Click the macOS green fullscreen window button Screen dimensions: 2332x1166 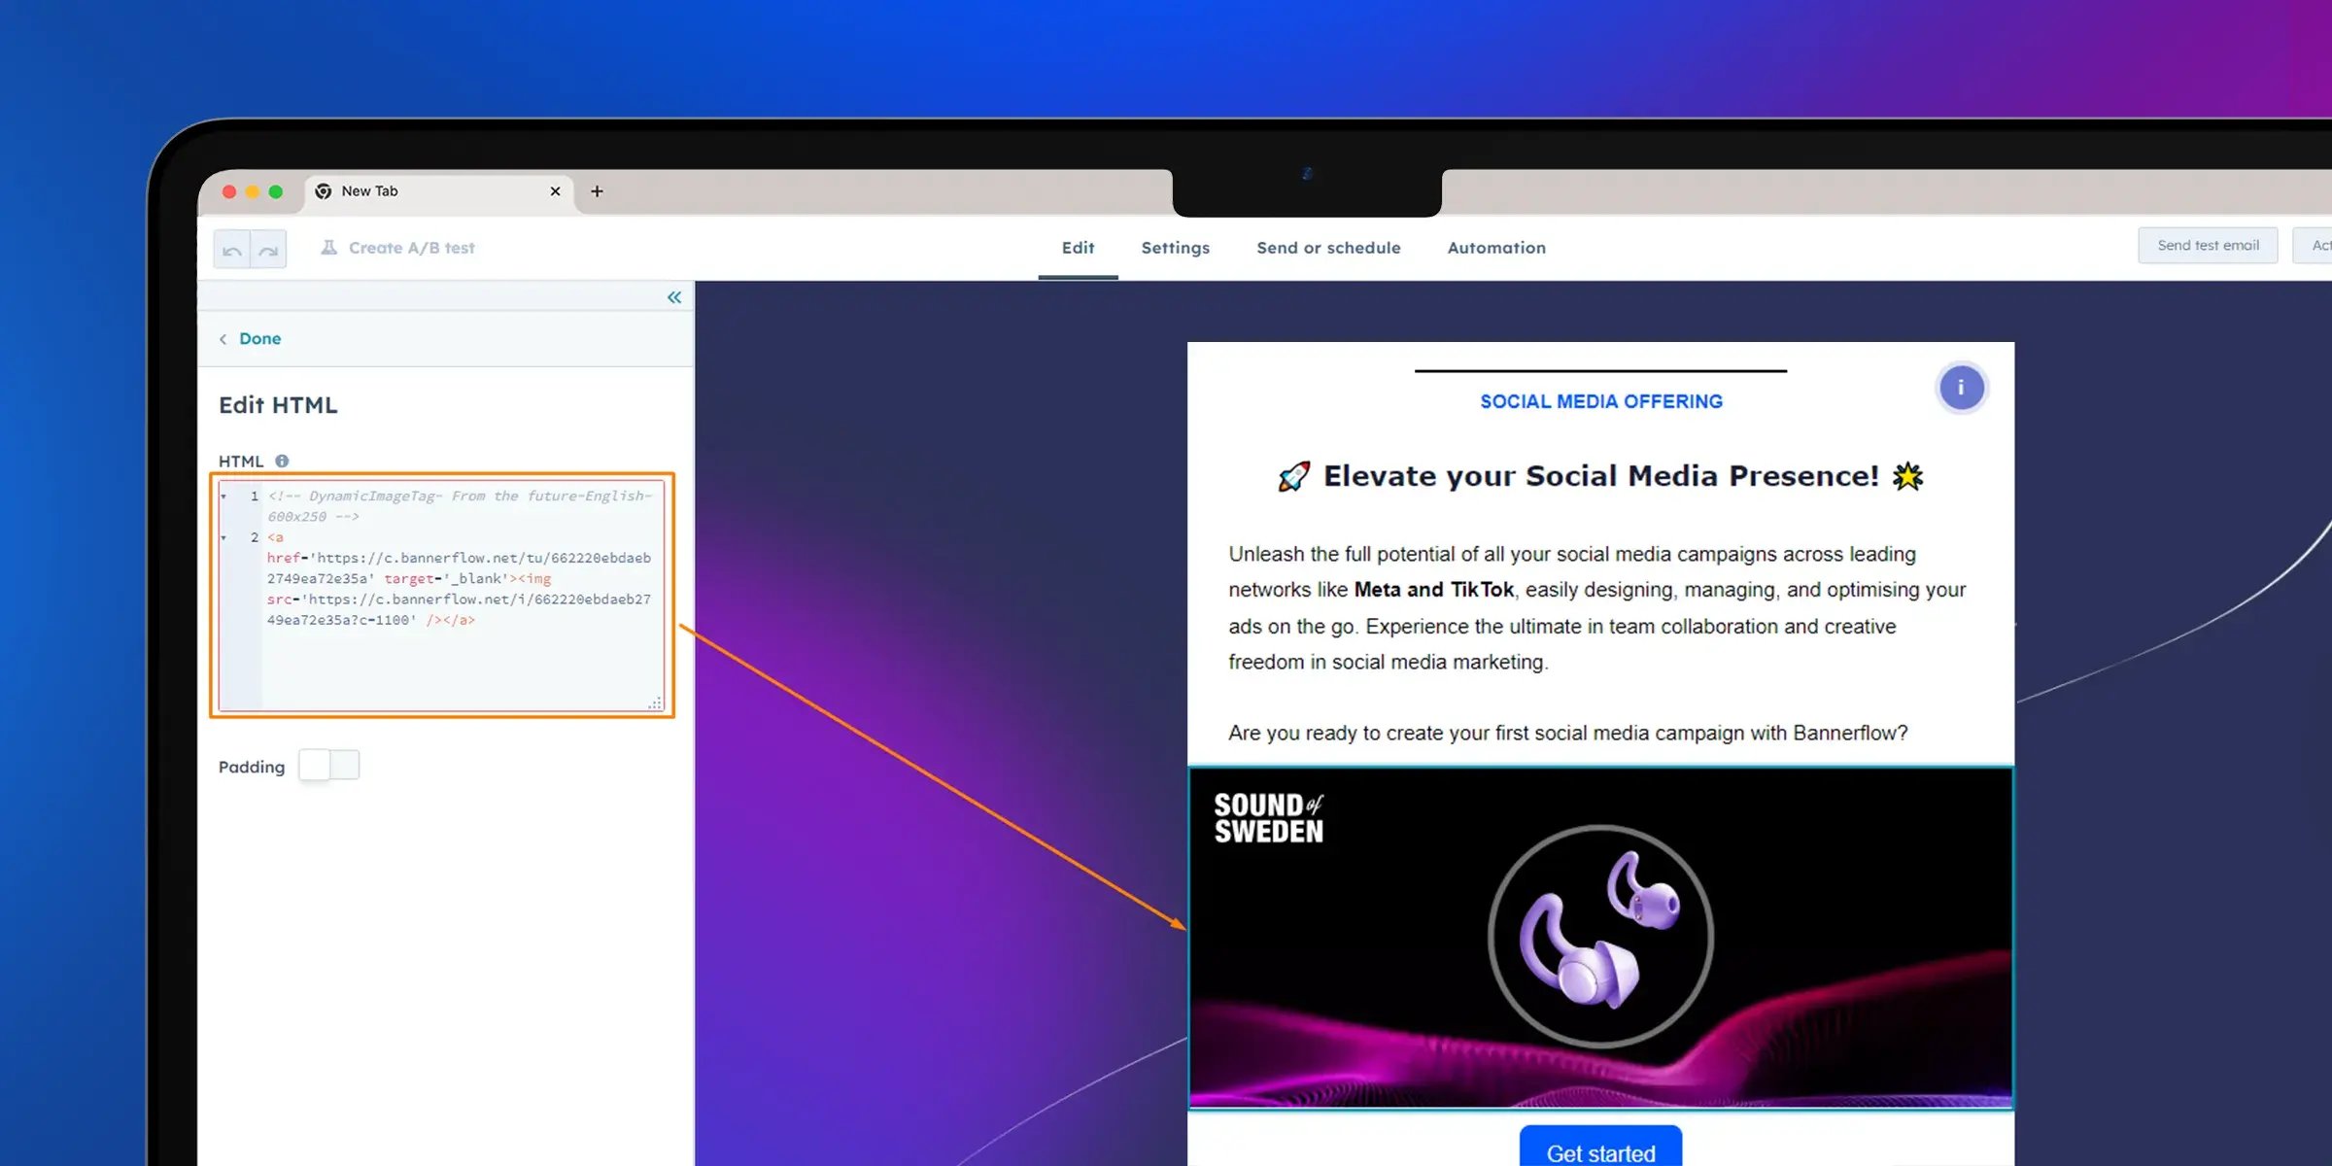(276, 191)
